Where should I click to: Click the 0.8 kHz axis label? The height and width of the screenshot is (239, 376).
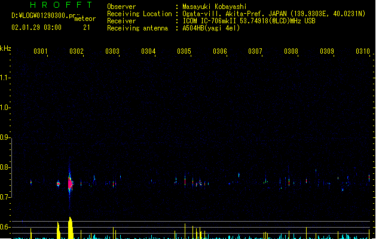coord(5,167)
